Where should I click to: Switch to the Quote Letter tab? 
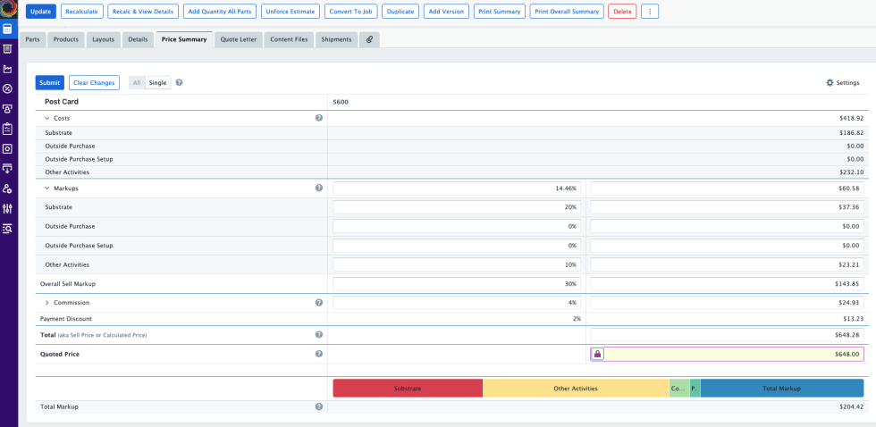[x=239, y=39]
